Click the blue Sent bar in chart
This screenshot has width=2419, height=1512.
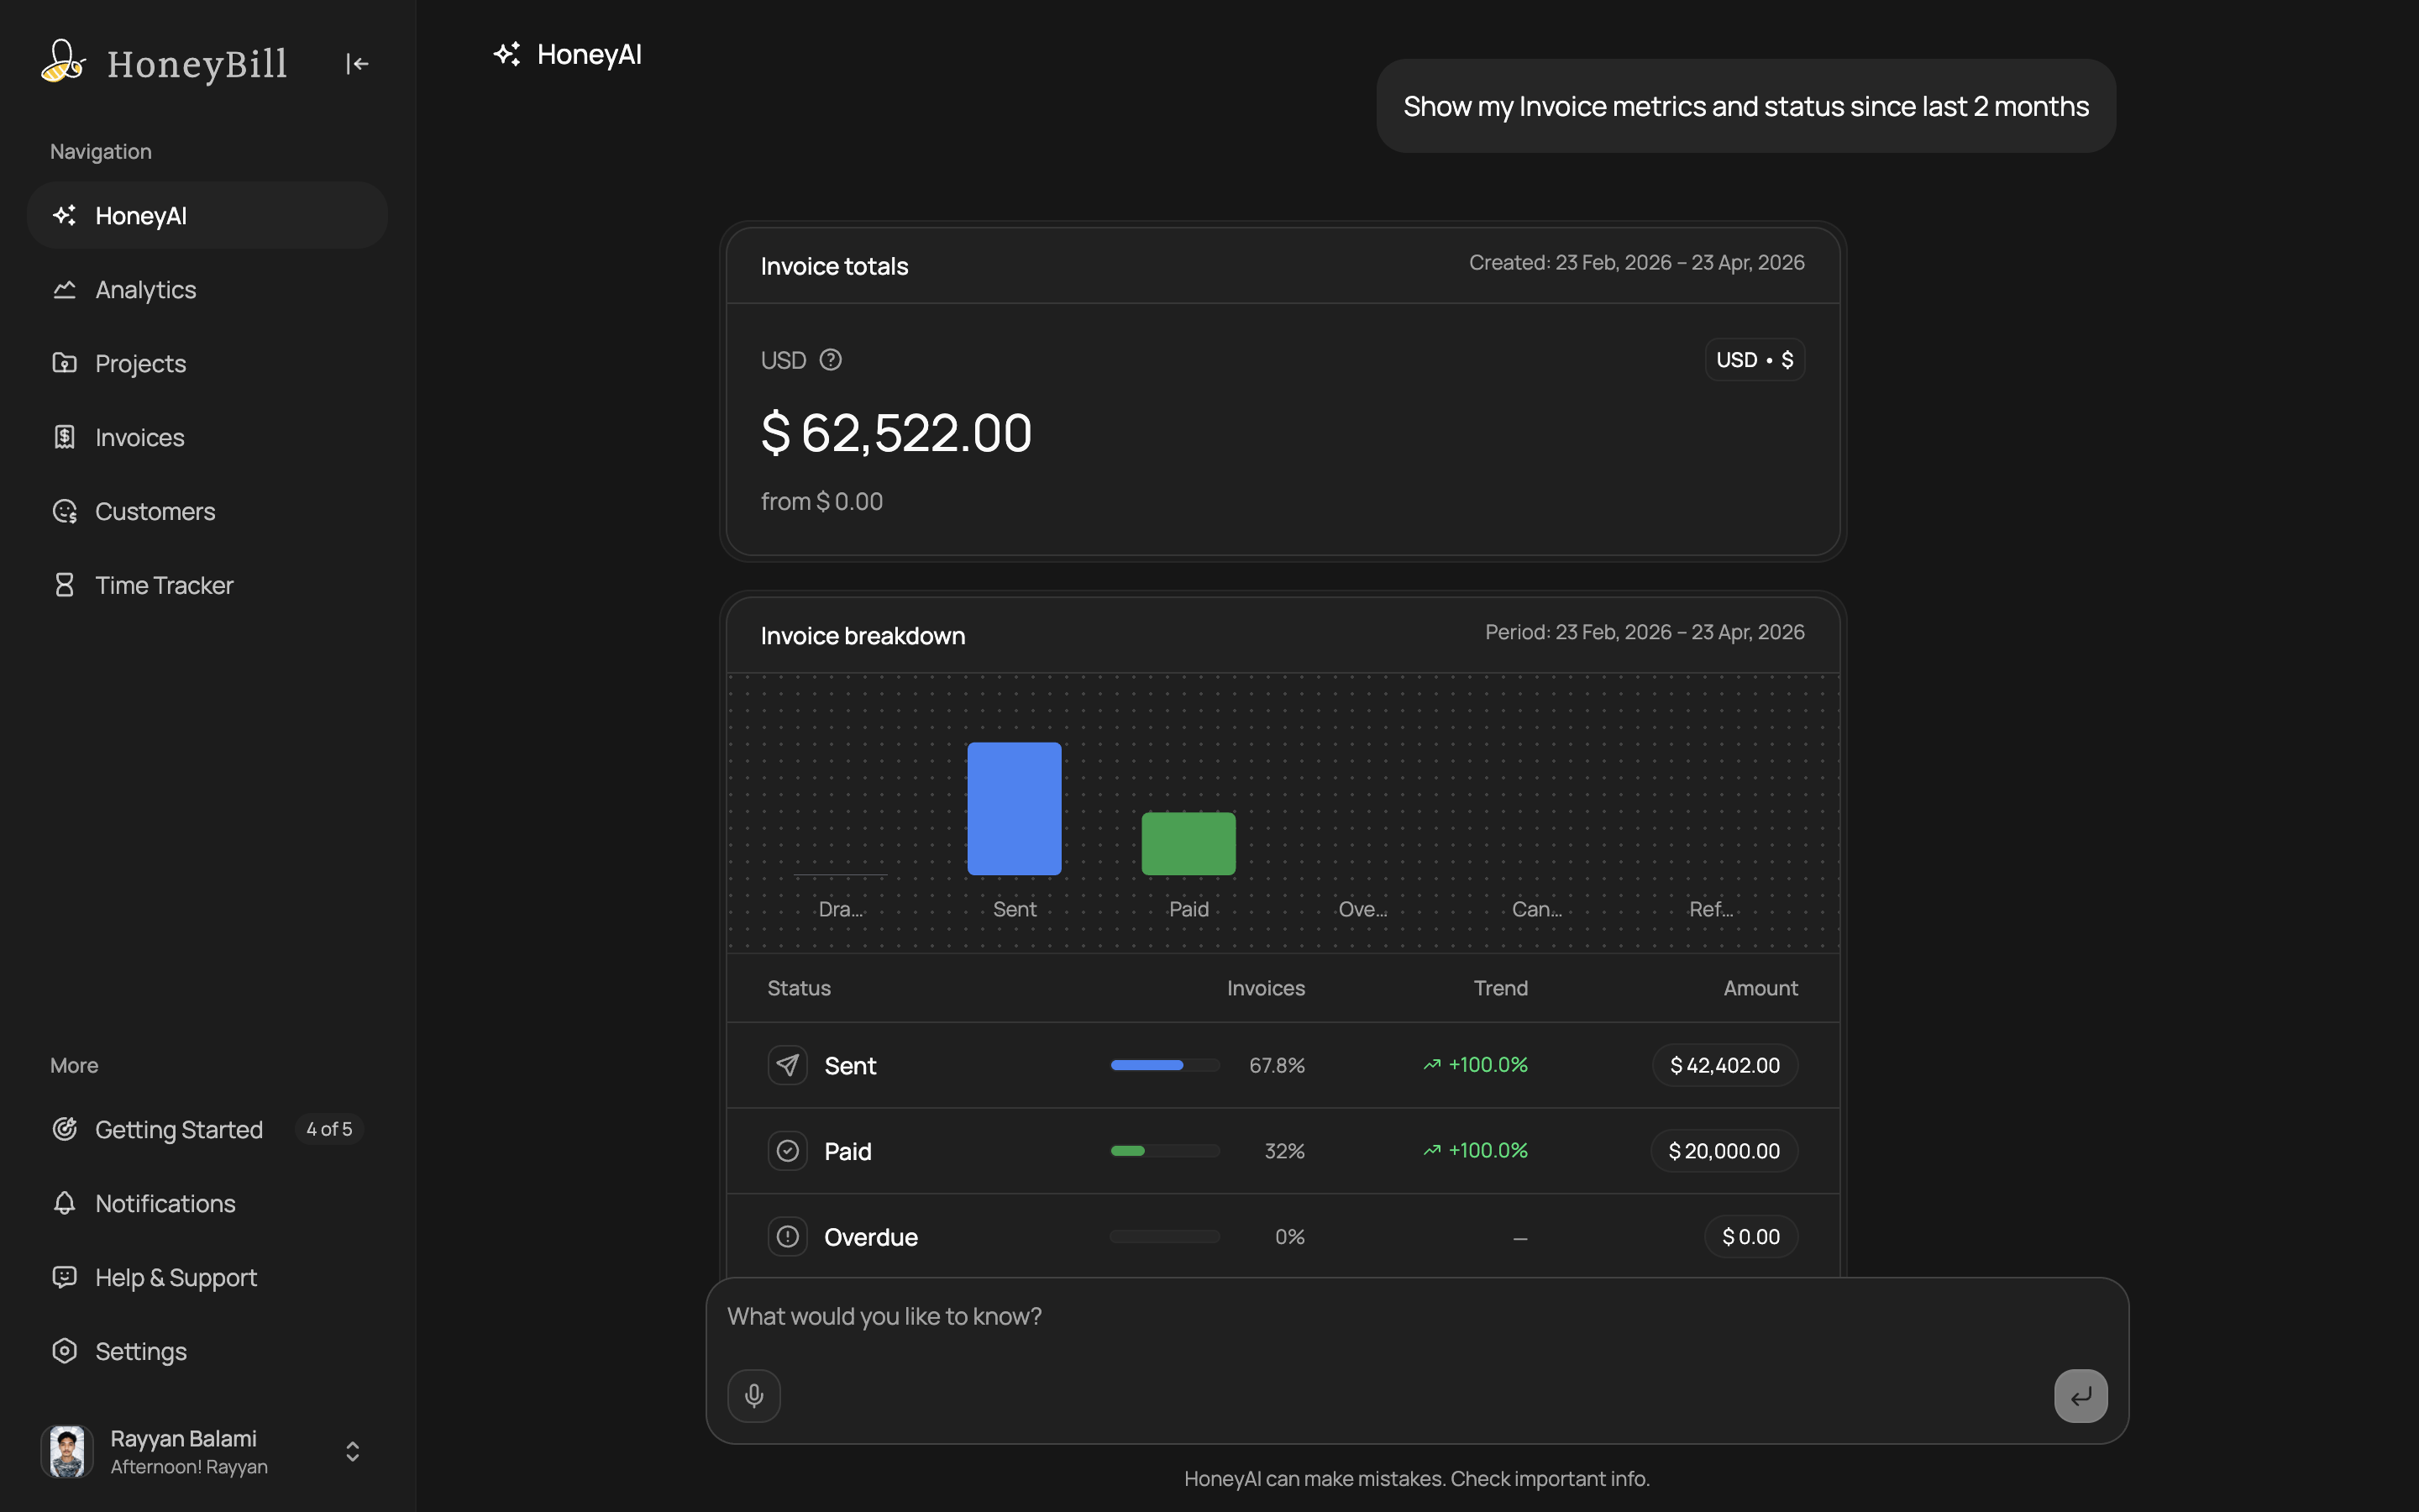click(1014, 808)
